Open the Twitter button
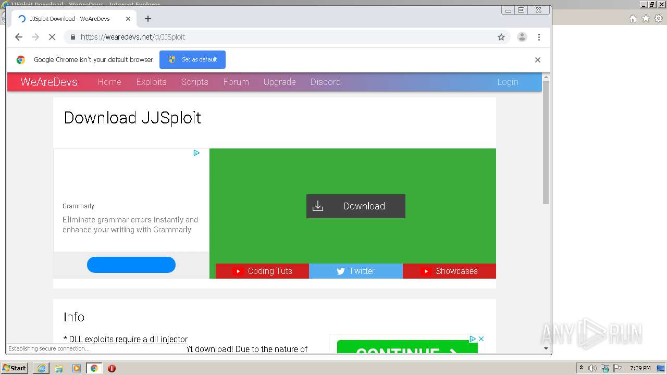 point(356,271)
